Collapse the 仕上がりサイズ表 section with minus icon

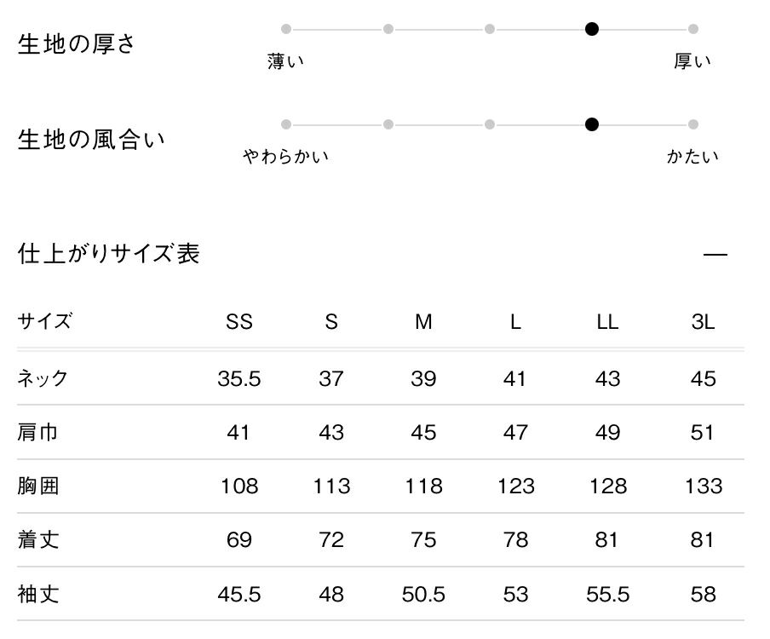point(715,255)
